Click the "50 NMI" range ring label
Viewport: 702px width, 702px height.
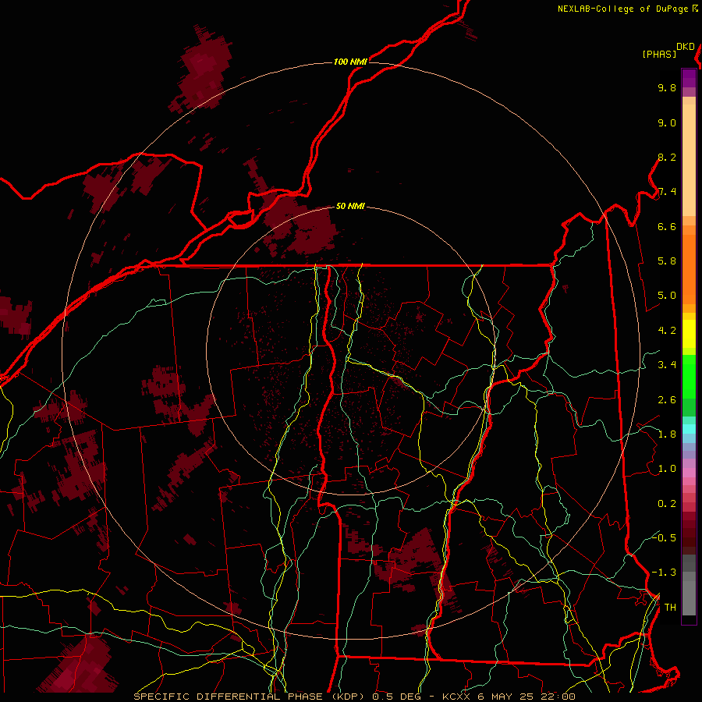tap(350, 207)
